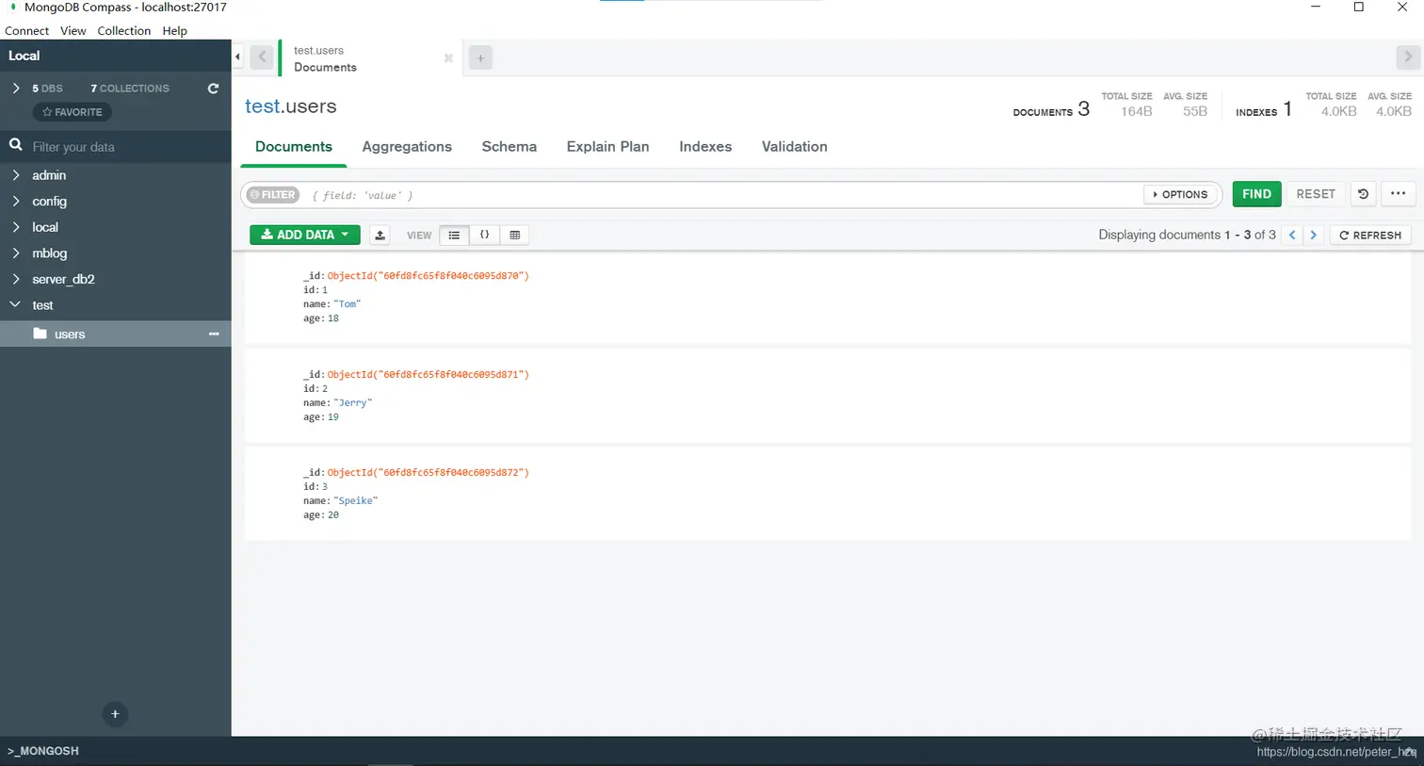Open the ADD DATA dropdown
The image size is (1424, 766).
tap(305, 235)
